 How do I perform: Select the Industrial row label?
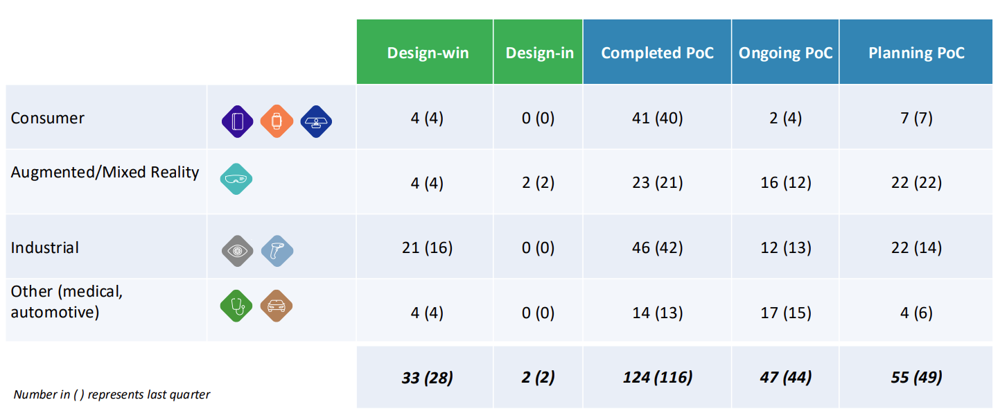(x=45, y=247)
